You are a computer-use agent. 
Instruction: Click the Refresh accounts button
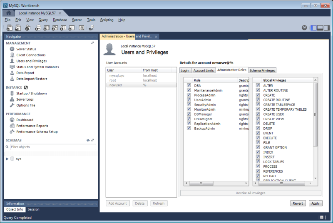pyautogui.click(x=159, y=203)
